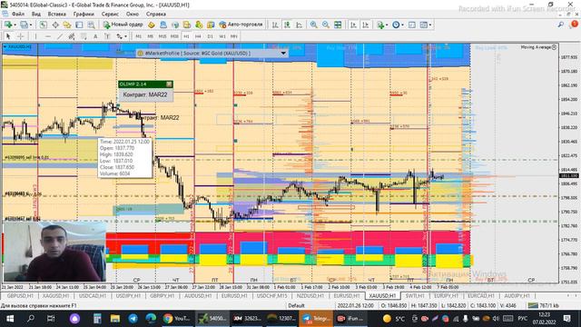Image resolution: width=581 pixels, height=327 pixels.
Task: Open the Navigator panel icon
Action: 67,25
